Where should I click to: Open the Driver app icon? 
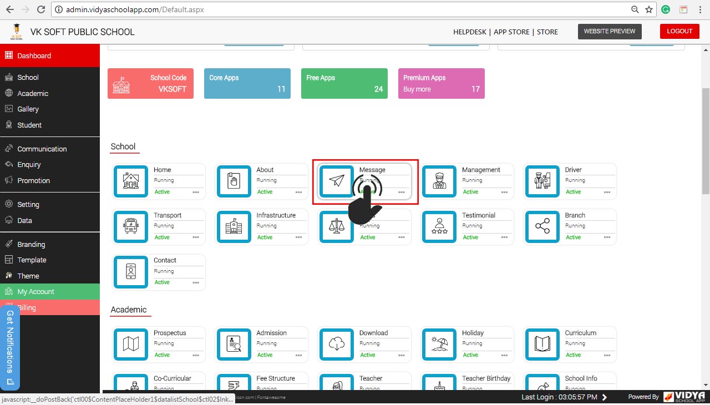pos(542,181)
